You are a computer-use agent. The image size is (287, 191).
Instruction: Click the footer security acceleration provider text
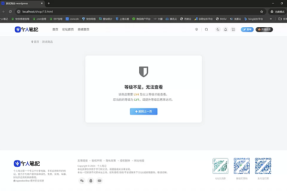[29, 181]
